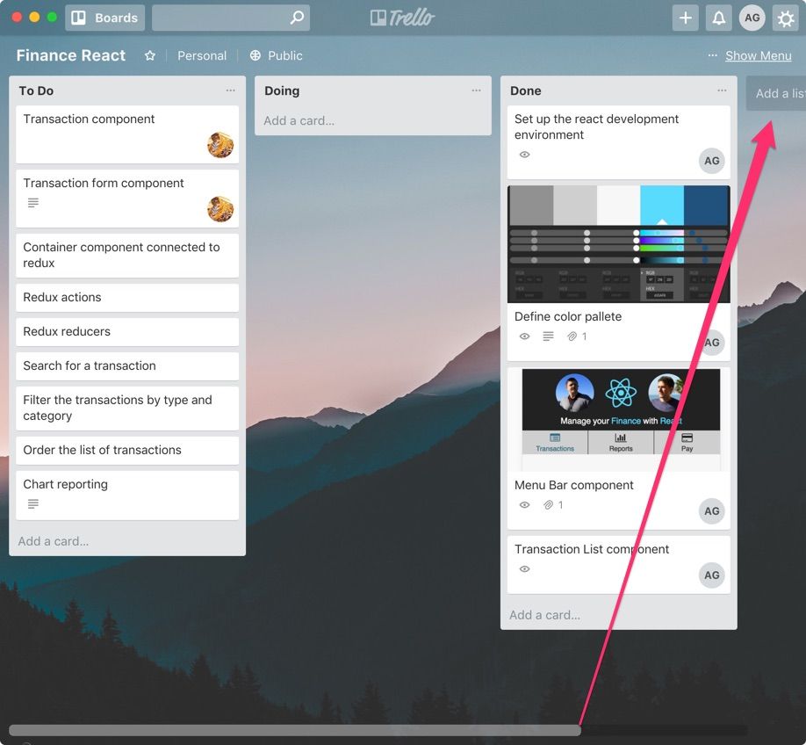This screenshot has width=806, height=745.
Task: Click the dark blue swatch in cover image
Action: [706, 206]
